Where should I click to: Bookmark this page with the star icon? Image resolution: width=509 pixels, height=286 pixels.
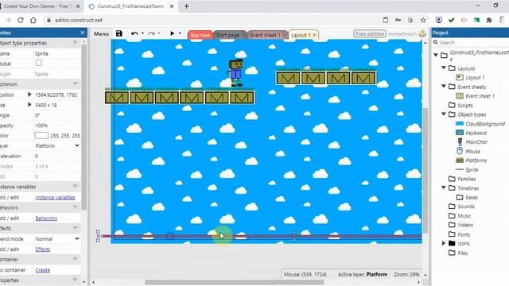423,20
